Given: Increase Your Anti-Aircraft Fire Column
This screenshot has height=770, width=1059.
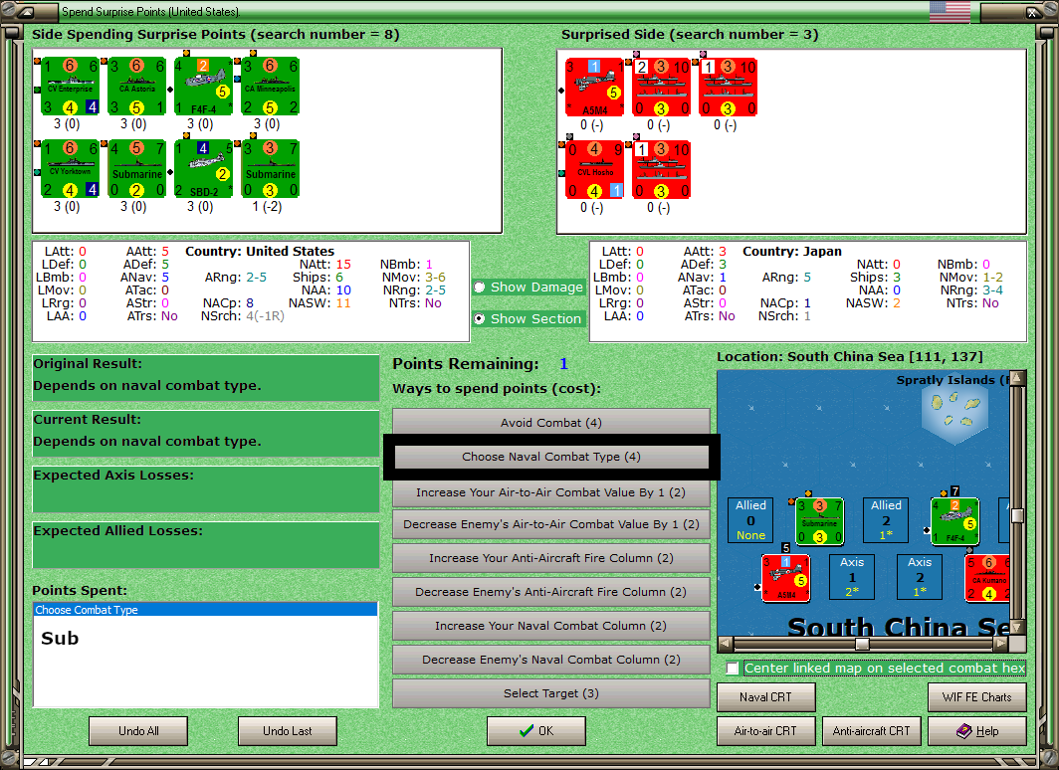Looking at the screenshot, I should pos(550,558).
